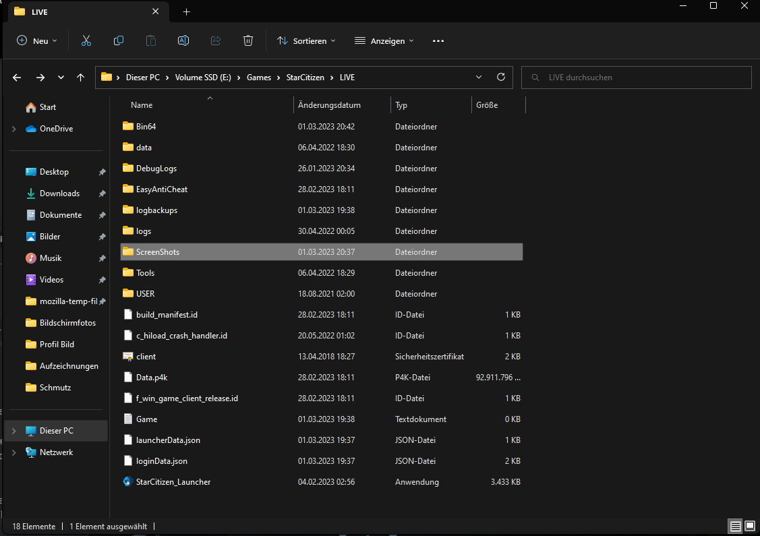This screenshot has height=536, width=760.
Task: Select the loginData.json file
Action: coord(322,461)
